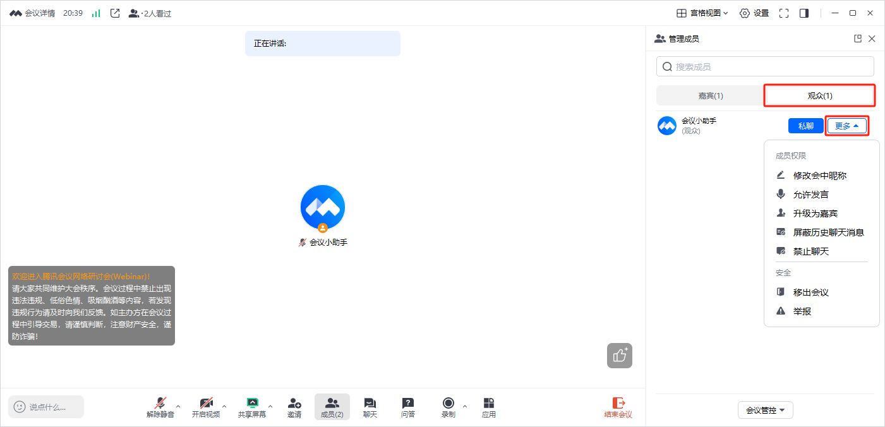Toggle 开启视频 camera
The height and width of the screenshot is (427, 885).
206,407
